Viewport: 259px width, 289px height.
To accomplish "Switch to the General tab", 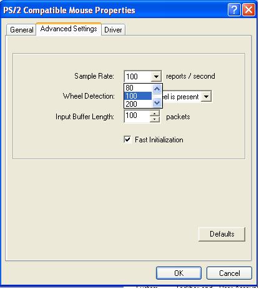I will [x=21, y=30].
